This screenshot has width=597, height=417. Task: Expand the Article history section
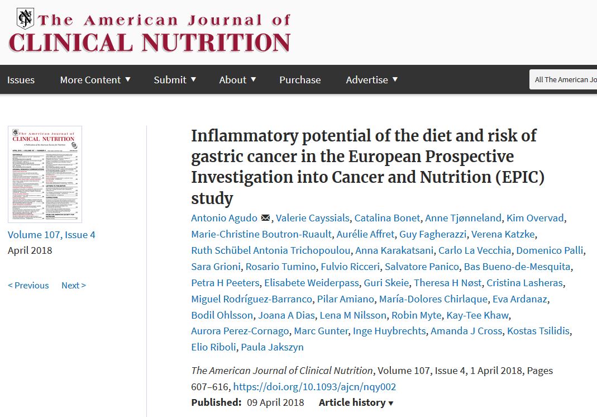(x=356, y=402)
